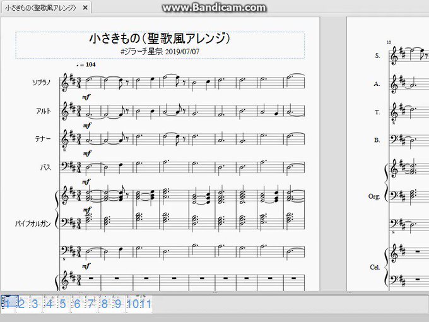Jump to page 10 in the navigator
This screenshot has height=322, width=429.
pyautogui.click(x=133, y=304)
